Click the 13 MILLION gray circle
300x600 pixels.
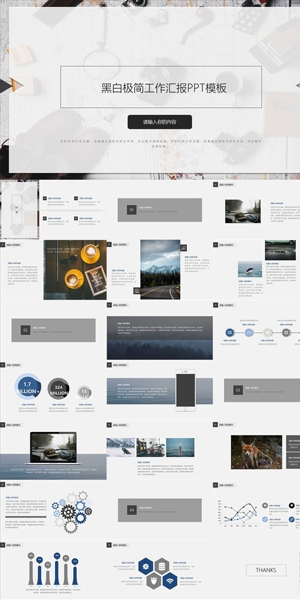84,392
